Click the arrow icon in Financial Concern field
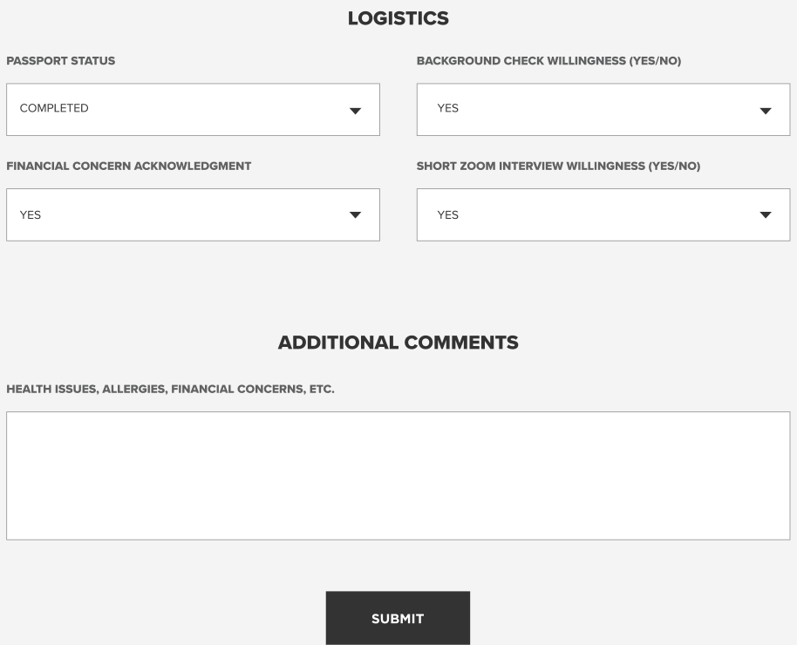The image size is (797, 645). click(x=355, y=215)
